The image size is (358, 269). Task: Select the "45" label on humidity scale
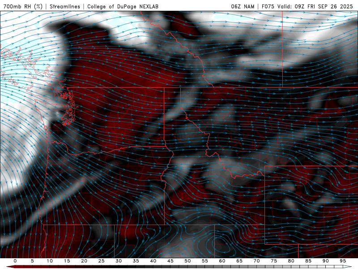(170, 261)
